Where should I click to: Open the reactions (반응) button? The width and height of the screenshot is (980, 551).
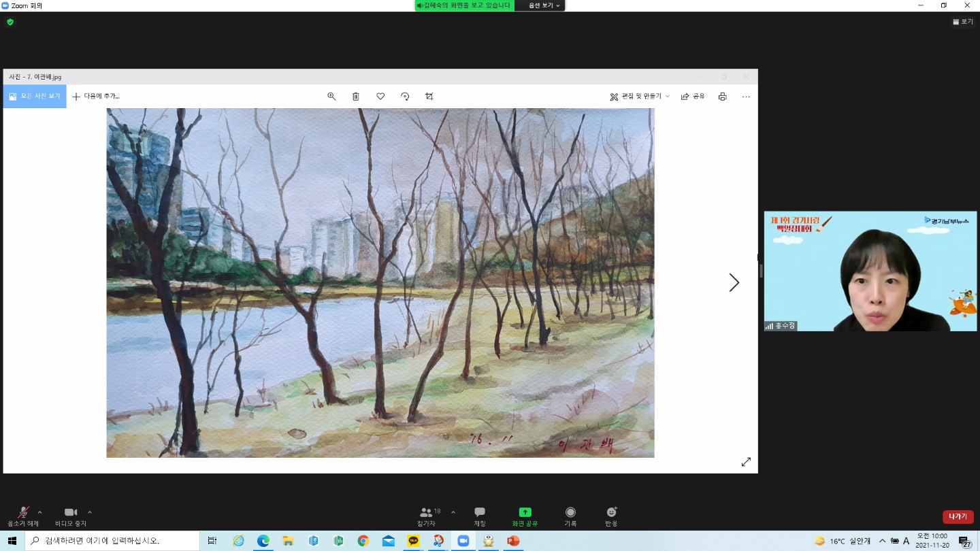point(611,516)
